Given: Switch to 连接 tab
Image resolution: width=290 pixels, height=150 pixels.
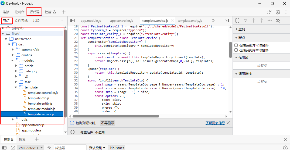Looking at the screenshot, I should tap(6, 12).
